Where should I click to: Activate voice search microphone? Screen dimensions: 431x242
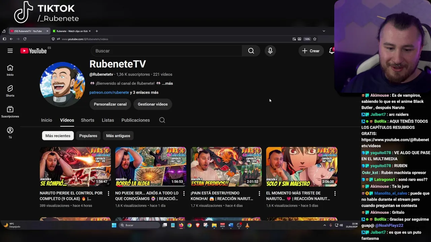pyautogui.click(x=270, y=51)
